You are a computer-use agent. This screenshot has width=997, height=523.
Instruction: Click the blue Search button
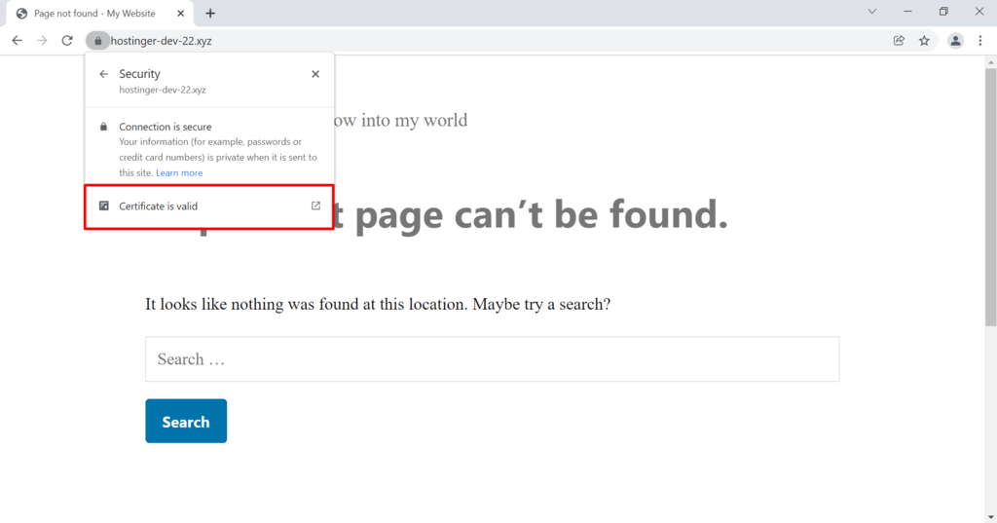(x=186, y=421)
